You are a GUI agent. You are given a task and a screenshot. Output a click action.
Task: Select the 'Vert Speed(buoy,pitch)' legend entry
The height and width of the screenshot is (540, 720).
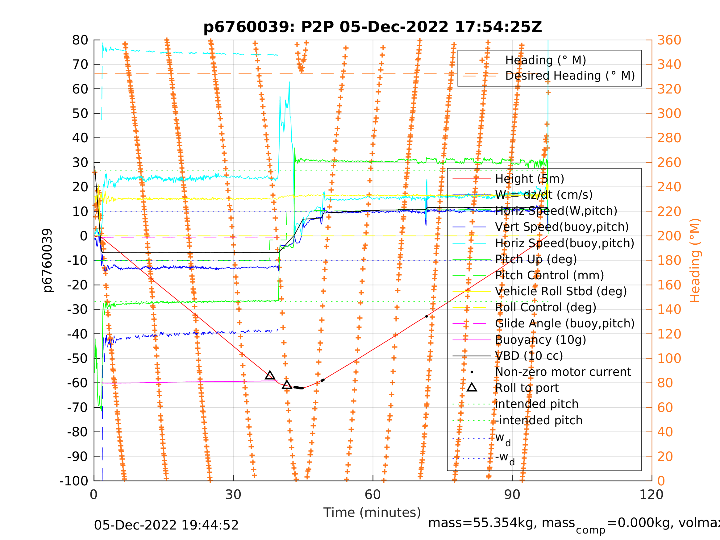tap(562, 227)
